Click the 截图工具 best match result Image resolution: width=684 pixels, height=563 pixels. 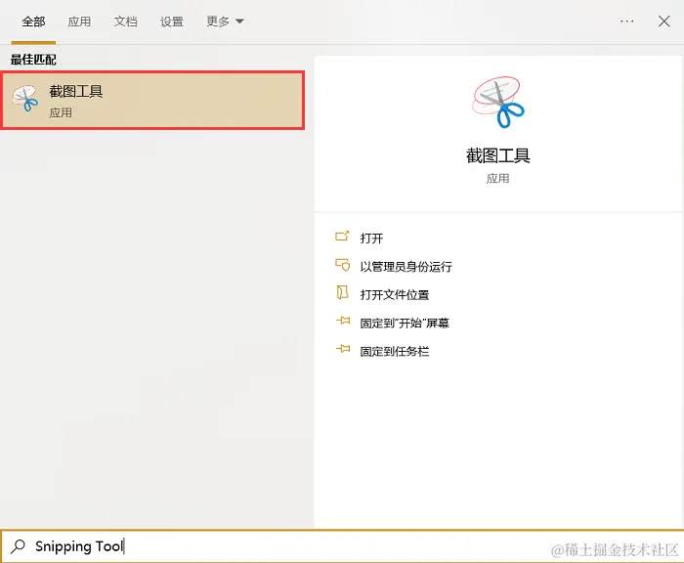[152, 101]
